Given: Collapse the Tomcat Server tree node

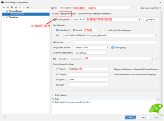Looking at the screenshot, I should pos(4,11).
